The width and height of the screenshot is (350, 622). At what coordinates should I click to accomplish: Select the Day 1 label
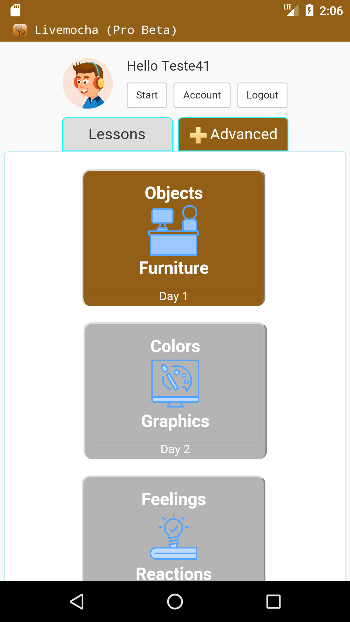(x=173, y=296)
